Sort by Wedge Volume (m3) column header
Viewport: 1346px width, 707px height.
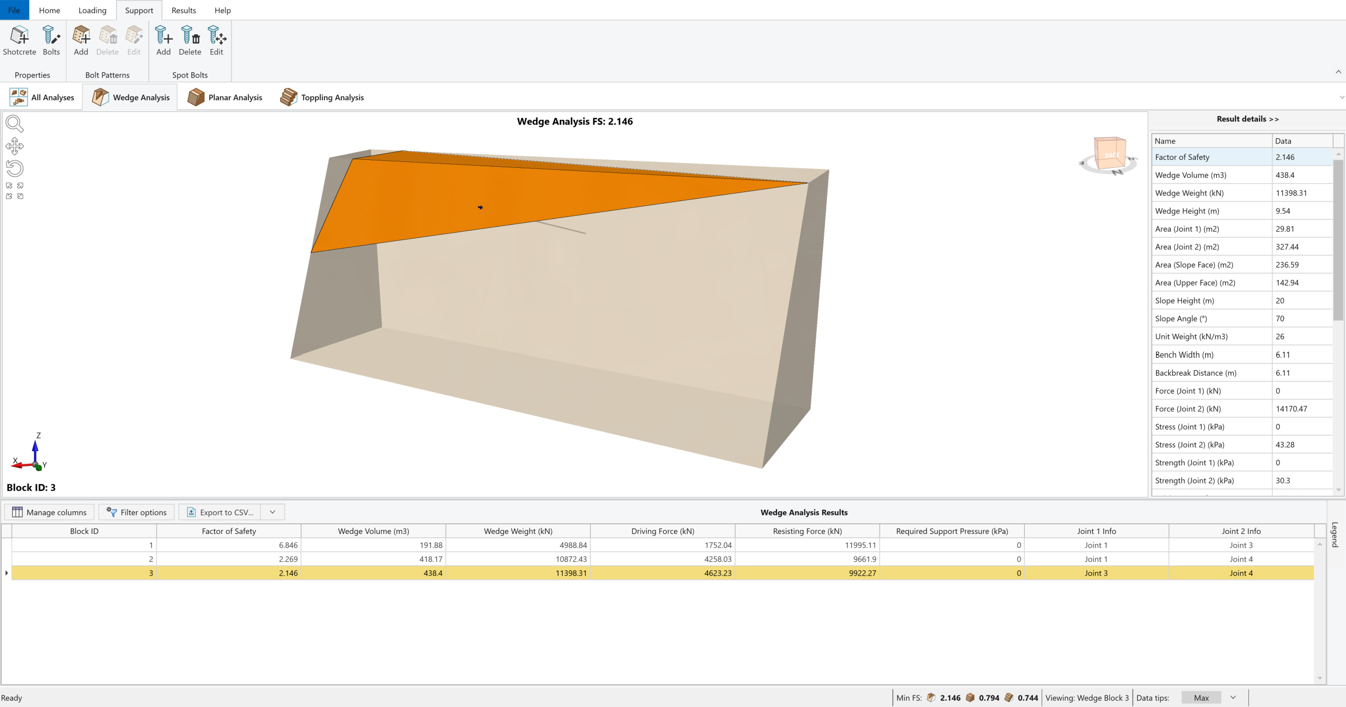[373, 531]
